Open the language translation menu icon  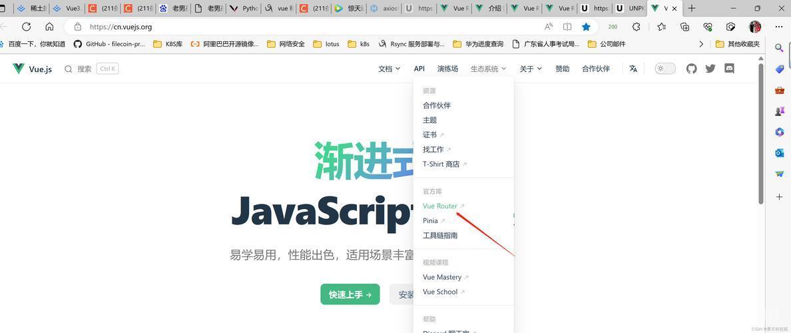coord(633,69)
